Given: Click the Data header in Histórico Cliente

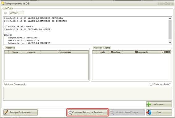Looking at the screenshot, I should [x=102, y=52].
